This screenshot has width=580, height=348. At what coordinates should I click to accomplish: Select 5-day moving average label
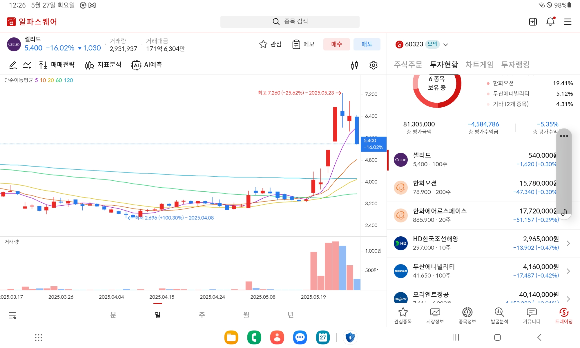point(37,80)
